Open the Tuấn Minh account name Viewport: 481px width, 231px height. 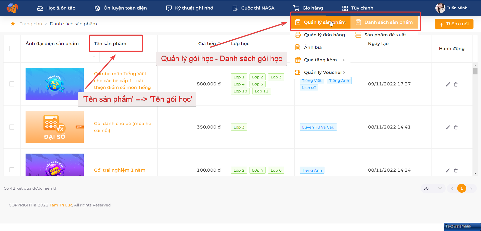[x=458, y=8]
